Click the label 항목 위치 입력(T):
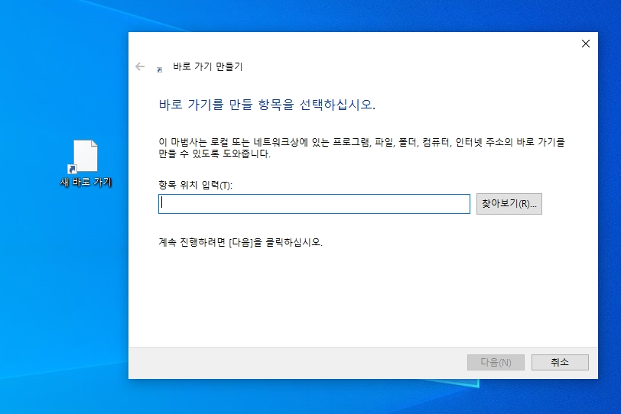Image resolution: width=621 pixels, height=414 pixels. [195, 185]
